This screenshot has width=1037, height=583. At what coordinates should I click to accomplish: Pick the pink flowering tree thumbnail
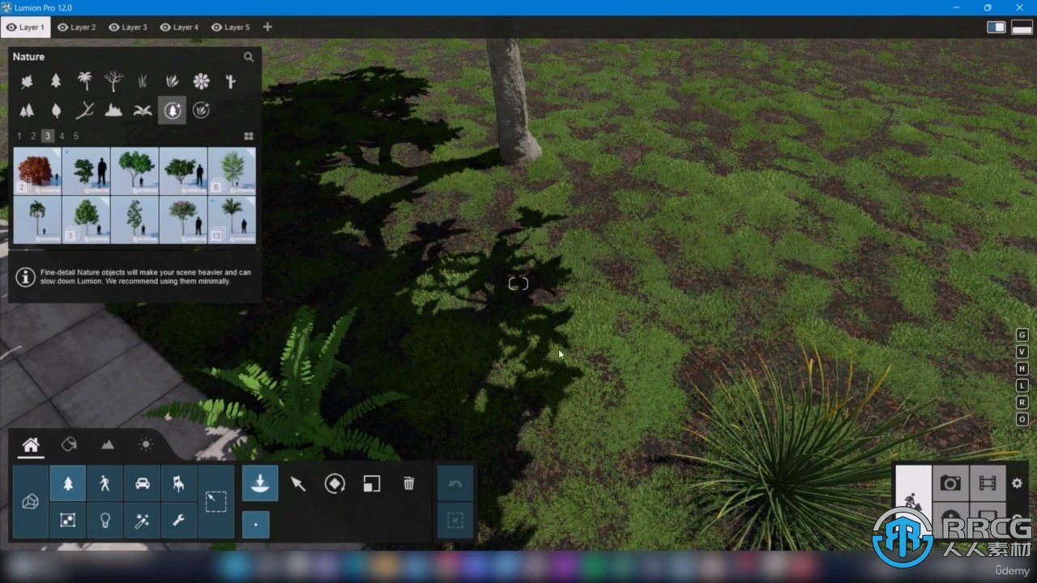click(x=183, y=219)
